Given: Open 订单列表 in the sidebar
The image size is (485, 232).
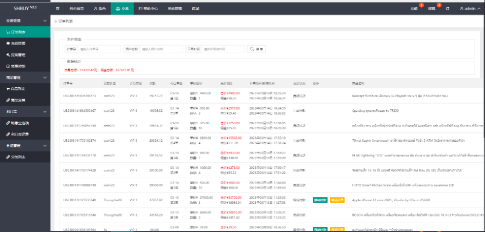Looking at the screenshot, I should pos(25,32).
